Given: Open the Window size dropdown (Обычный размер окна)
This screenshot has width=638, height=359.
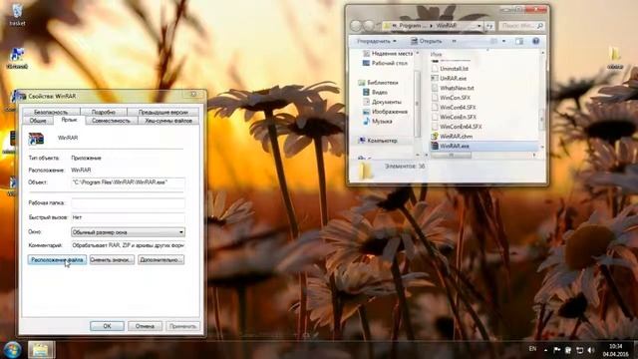Looking at the screenshot, I should [x=128, y=232].
